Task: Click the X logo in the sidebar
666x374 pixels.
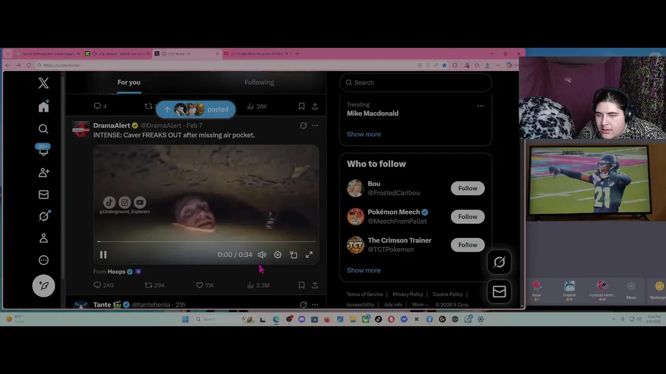Action: pyautogui.click(x=44, y=83)
